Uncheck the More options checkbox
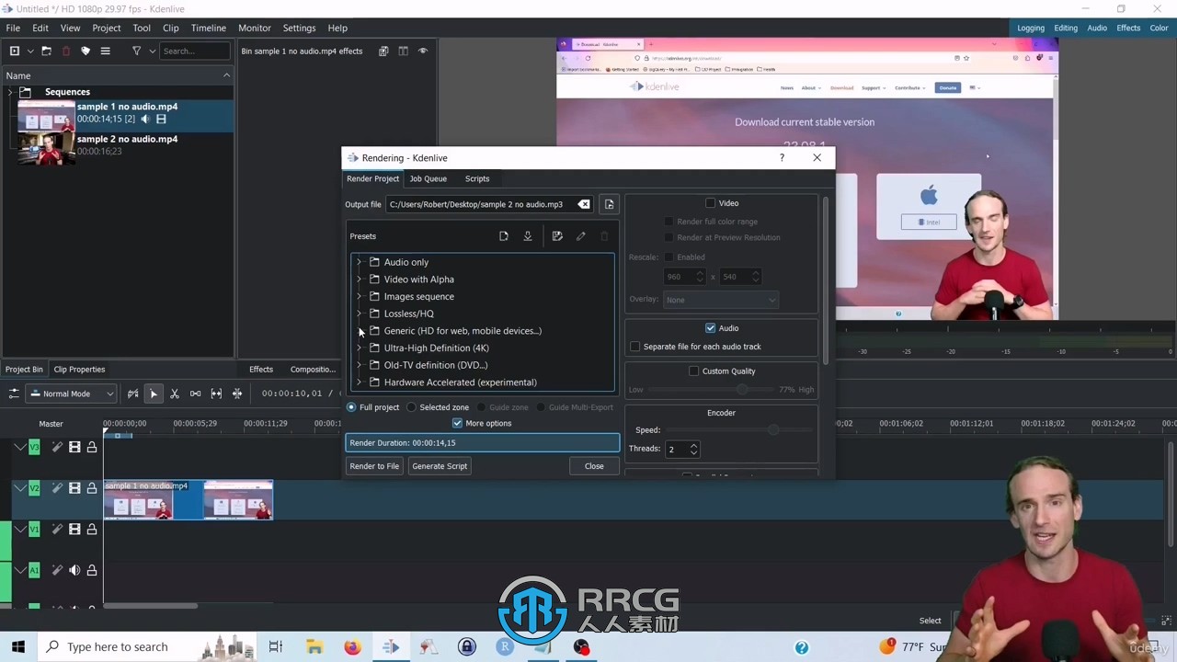 pyautogui.click(x=457, y=423)
